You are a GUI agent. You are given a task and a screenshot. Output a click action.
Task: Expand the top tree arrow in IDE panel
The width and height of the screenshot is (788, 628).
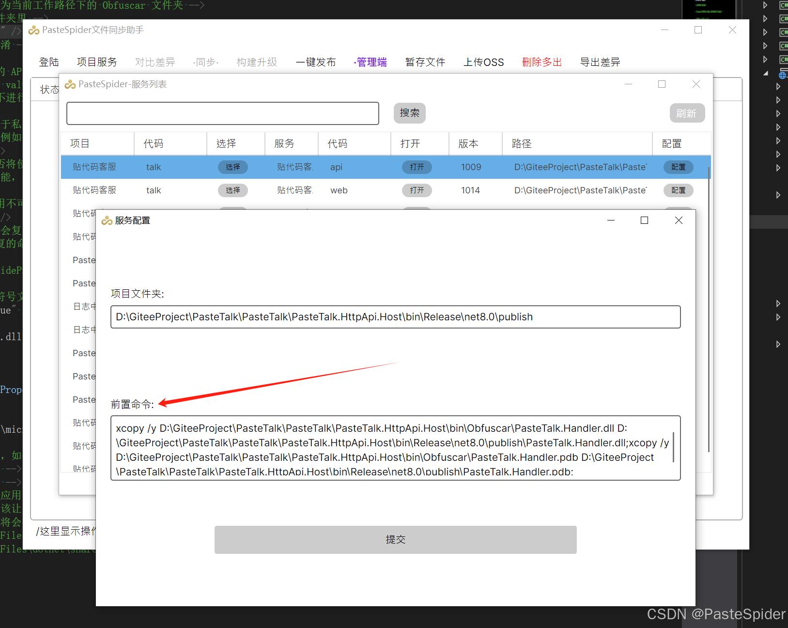[765, 5]
